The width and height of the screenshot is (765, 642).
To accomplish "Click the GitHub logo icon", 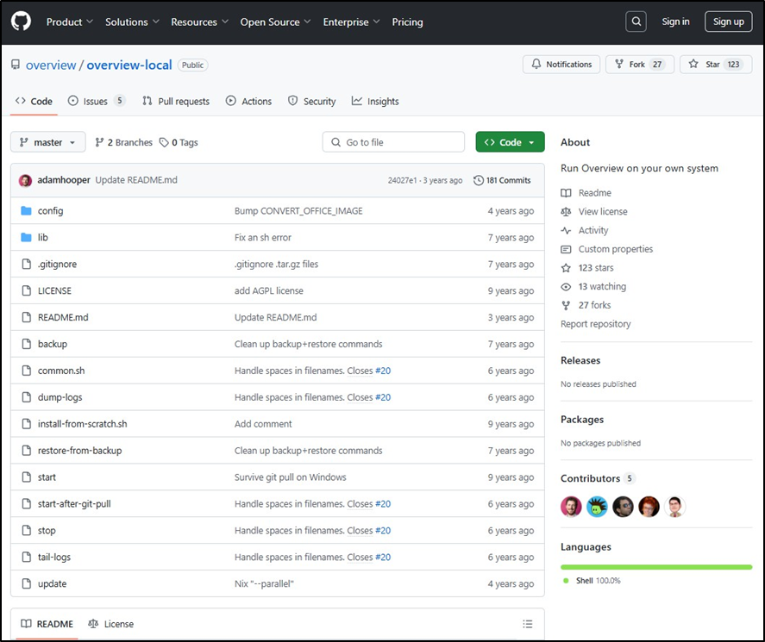I will [x=21, y=22].
